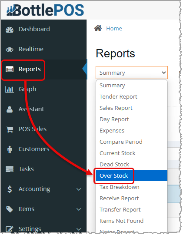
Task: Open POS Sales in the sidebar
Action: coord(43,129)
